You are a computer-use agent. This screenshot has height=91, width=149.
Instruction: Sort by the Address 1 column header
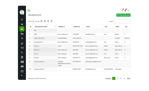tap(64, 27)
